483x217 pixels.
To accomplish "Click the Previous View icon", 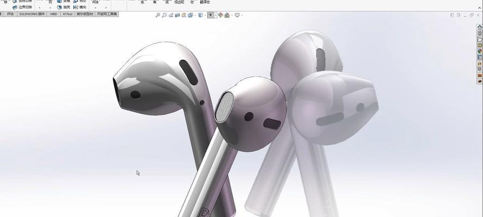I will coord(171,15).
